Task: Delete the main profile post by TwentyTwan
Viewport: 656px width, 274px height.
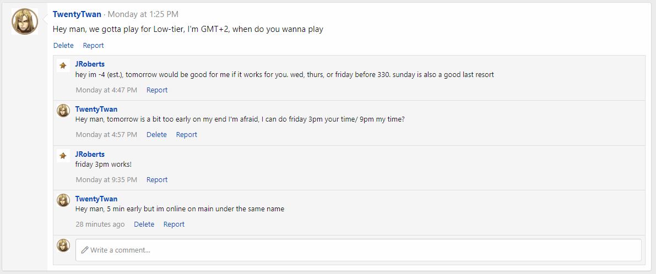Action: [x=63, y=46]
